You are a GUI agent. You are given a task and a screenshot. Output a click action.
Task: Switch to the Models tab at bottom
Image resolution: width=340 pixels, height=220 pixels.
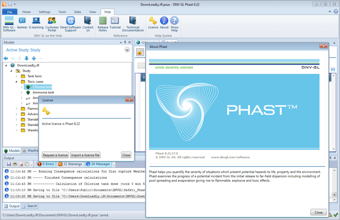(x=12, y=151)
